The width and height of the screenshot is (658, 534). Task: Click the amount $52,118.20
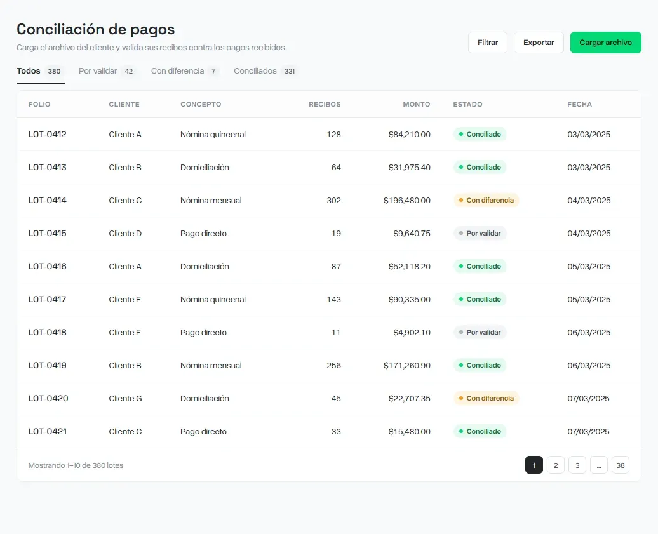tap(409, 267)
